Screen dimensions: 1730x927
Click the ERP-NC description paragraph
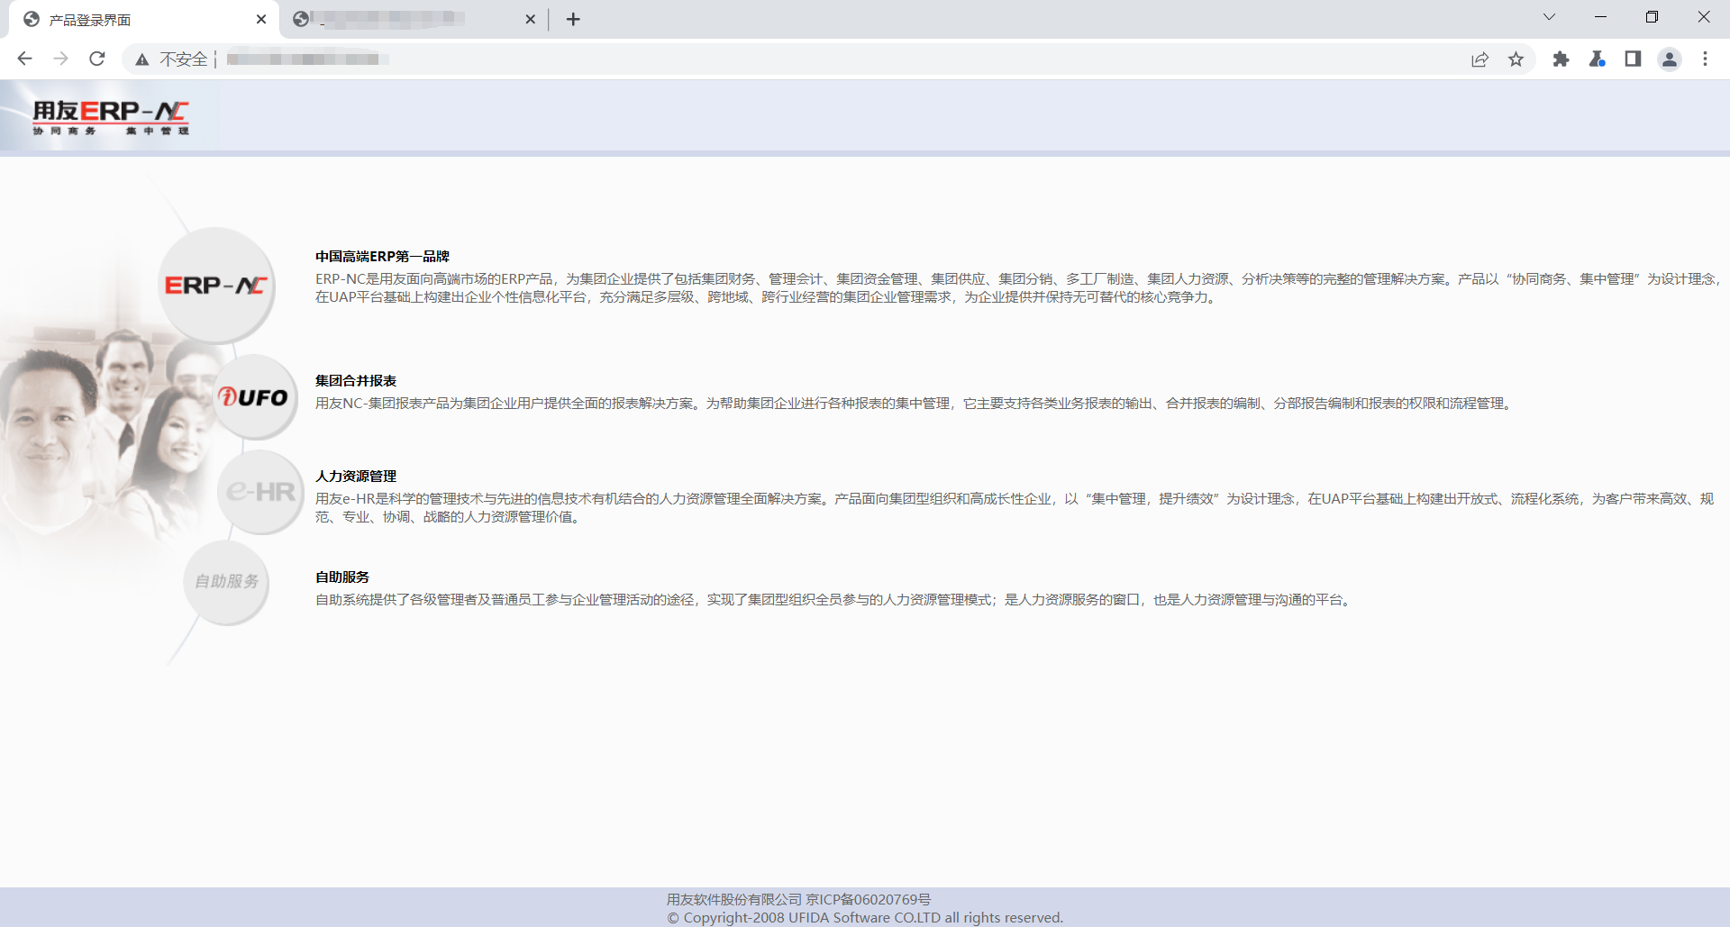(1017, 288)
